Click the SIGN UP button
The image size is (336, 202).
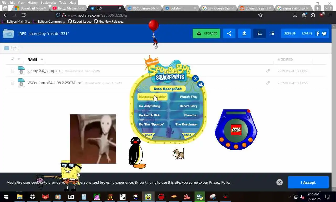pos(290,33)
